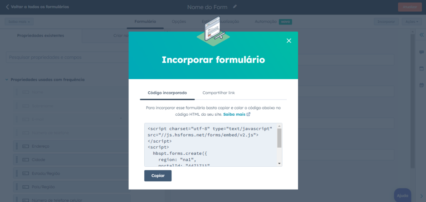Click the pencil icon to edit form name

(x=235, y=7)
